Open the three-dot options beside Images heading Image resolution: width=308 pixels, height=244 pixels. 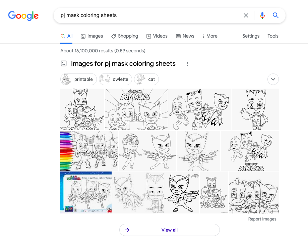pyautogui.click(x=187, y=64)
